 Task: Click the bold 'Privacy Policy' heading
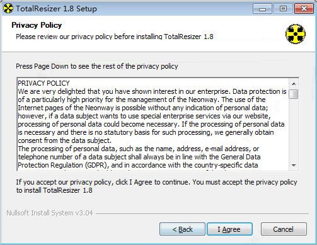tap(37, 25)
